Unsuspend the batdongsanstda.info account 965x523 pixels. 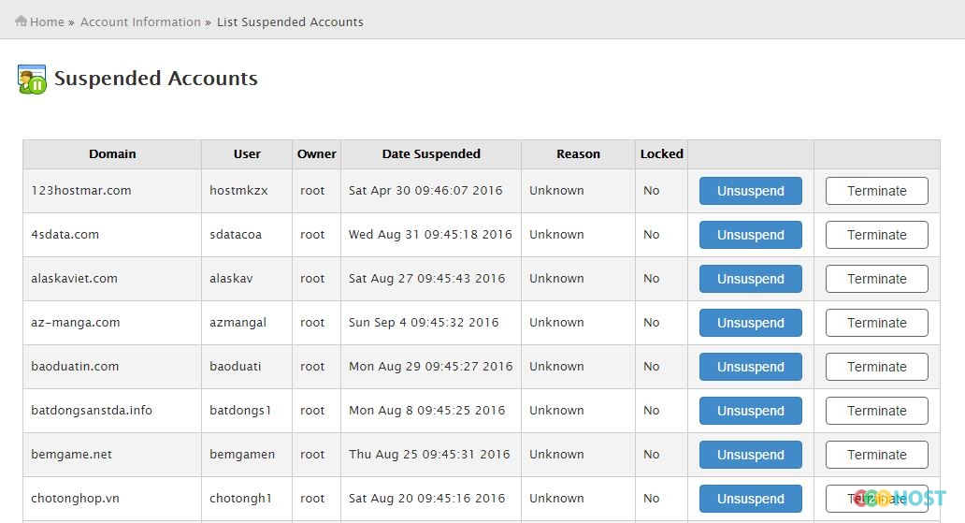(x=750, y=411)
